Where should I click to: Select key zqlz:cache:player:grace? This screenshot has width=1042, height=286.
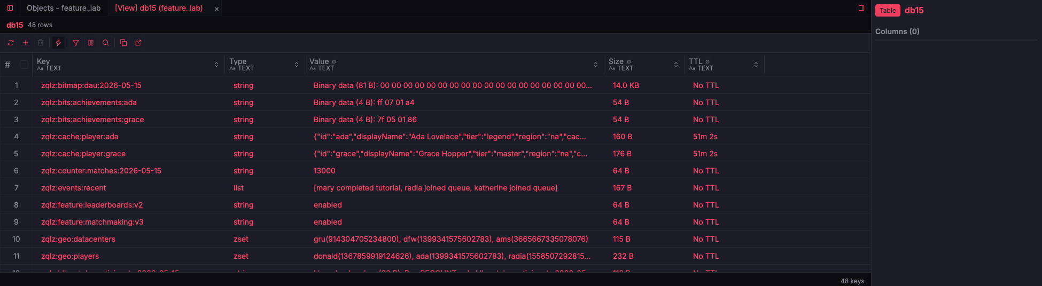tap(83, 154)
